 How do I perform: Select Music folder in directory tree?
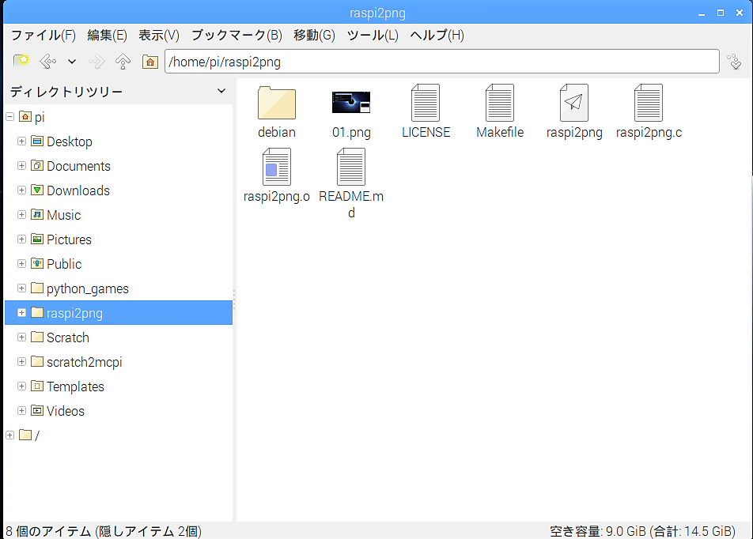click(55, 215)
